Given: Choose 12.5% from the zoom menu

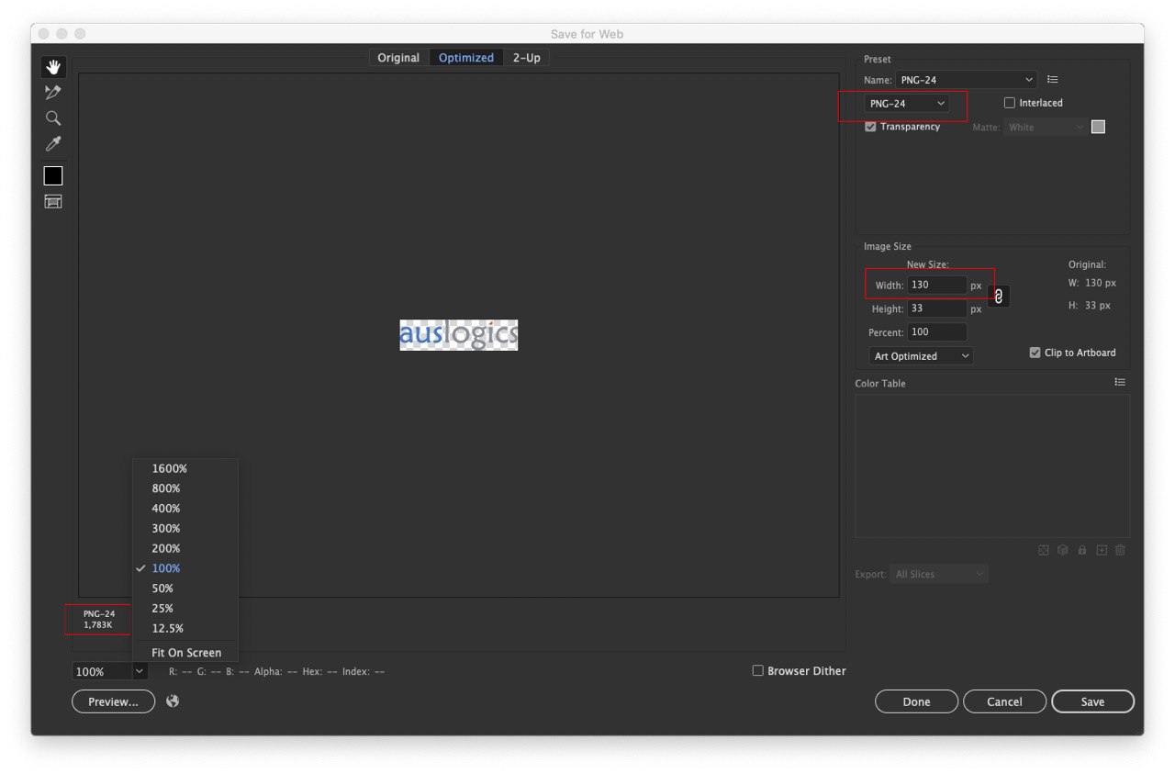Looking at the screenshot, I should point(185,629).
